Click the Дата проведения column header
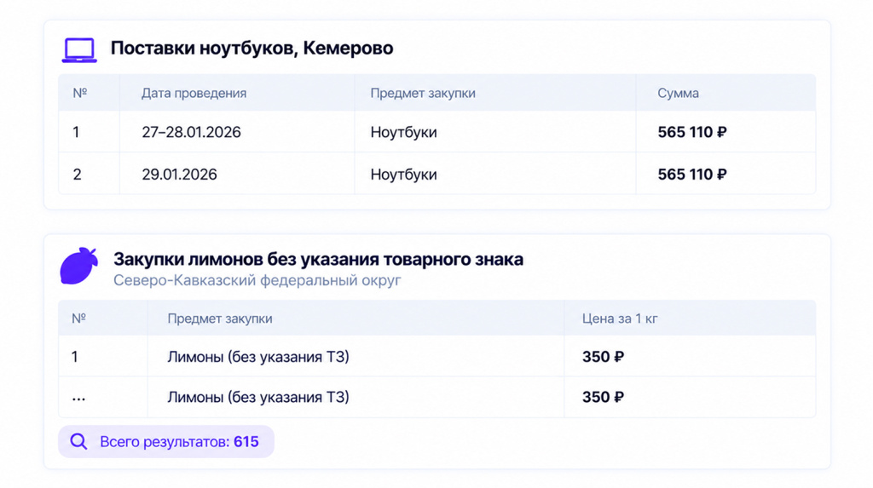The image size is (873, 488). point(194,93)
